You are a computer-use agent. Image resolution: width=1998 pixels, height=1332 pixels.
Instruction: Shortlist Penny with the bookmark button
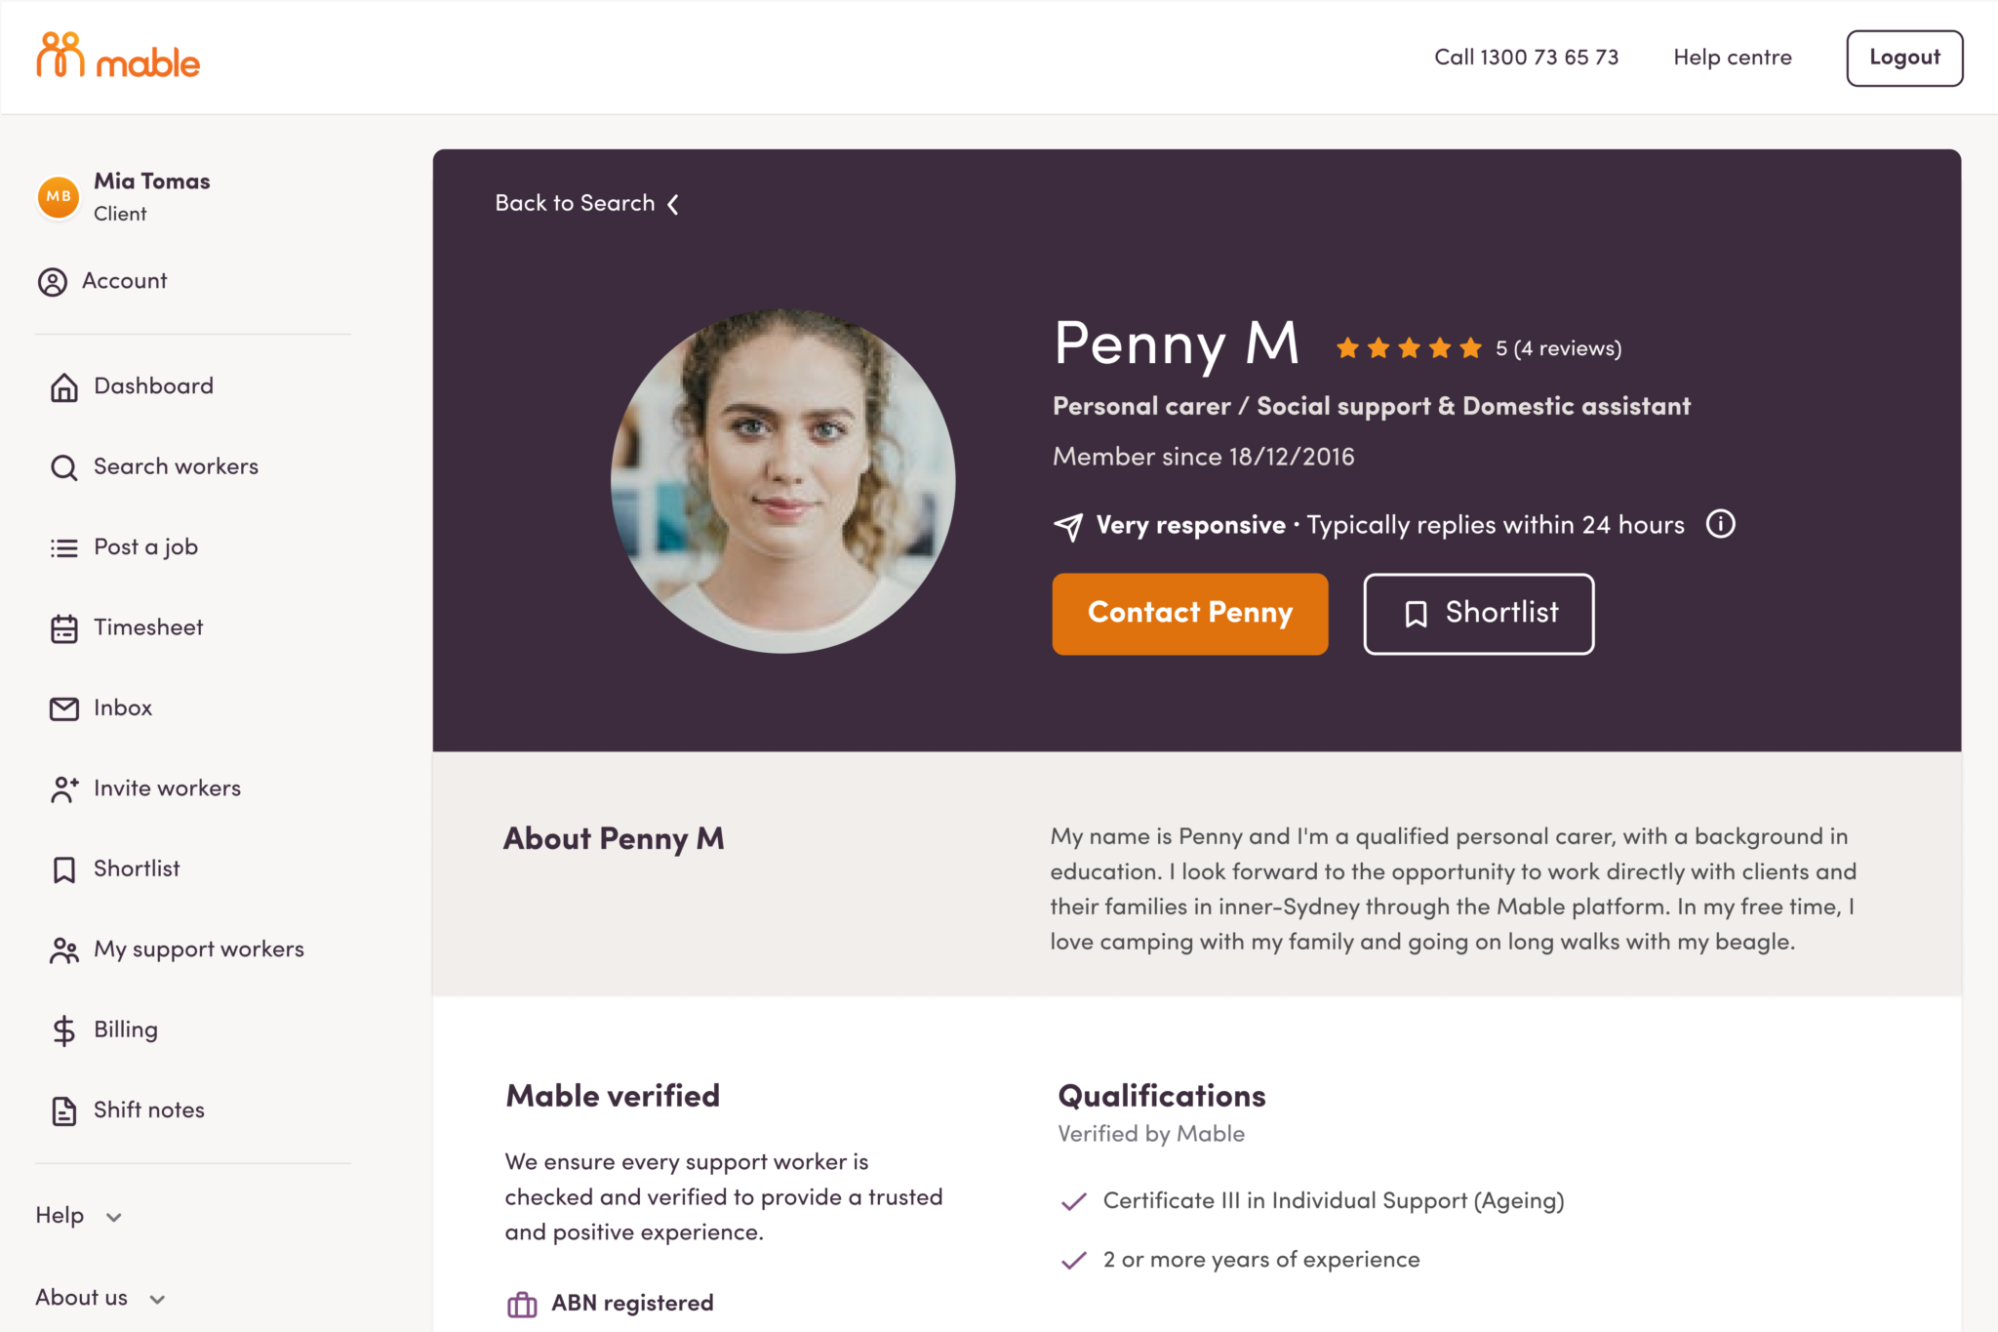coord(1478,613)
